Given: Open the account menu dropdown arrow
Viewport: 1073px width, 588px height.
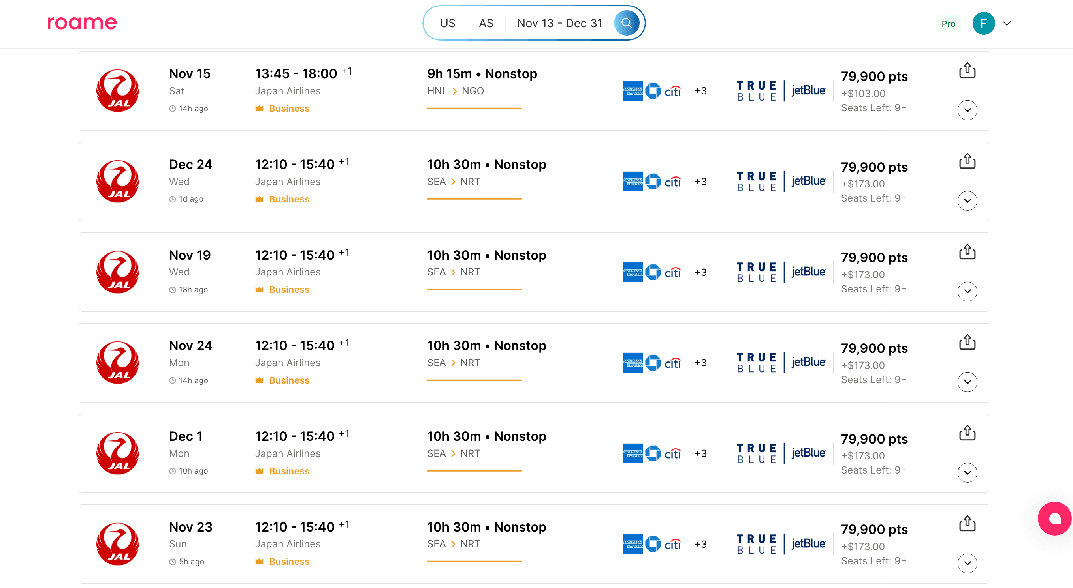Looking at the screenshot, I should click(1007, 23).
